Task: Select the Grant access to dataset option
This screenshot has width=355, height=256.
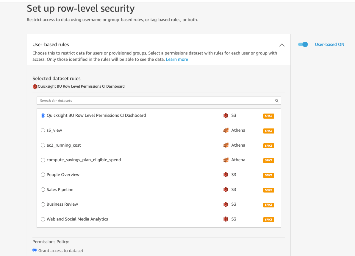Action: tap(35, 250)
